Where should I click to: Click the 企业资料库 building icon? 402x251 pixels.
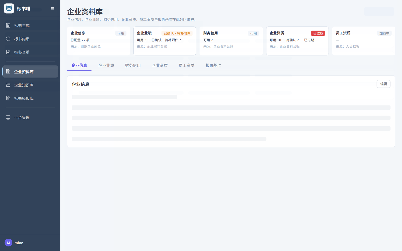[x=8, y=72]
